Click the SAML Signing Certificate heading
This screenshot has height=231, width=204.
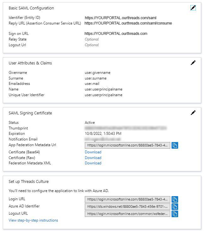[30, 113]
